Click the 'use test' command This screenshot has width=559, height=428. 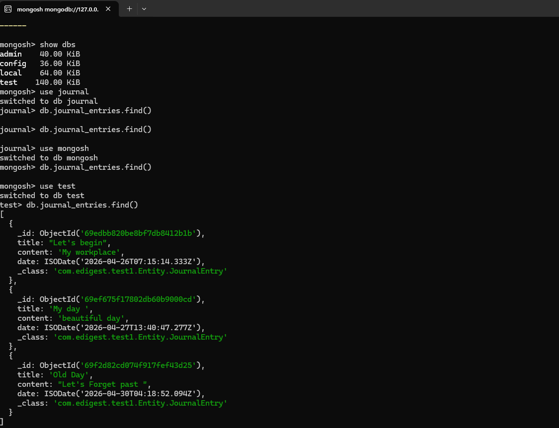pyautogui.click(x=58, y=186)
